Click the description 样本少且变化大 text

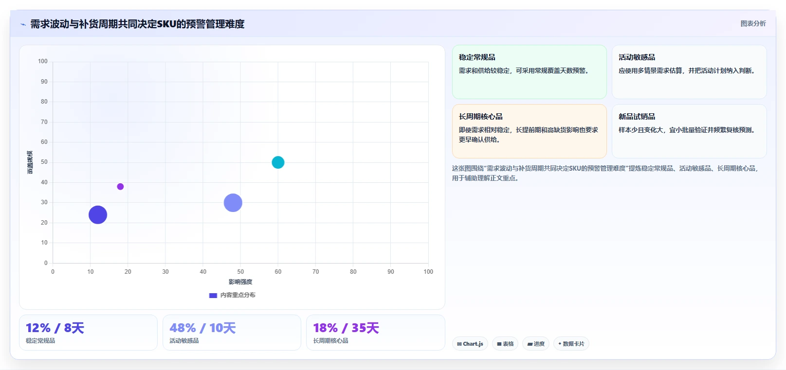(688, 130)
